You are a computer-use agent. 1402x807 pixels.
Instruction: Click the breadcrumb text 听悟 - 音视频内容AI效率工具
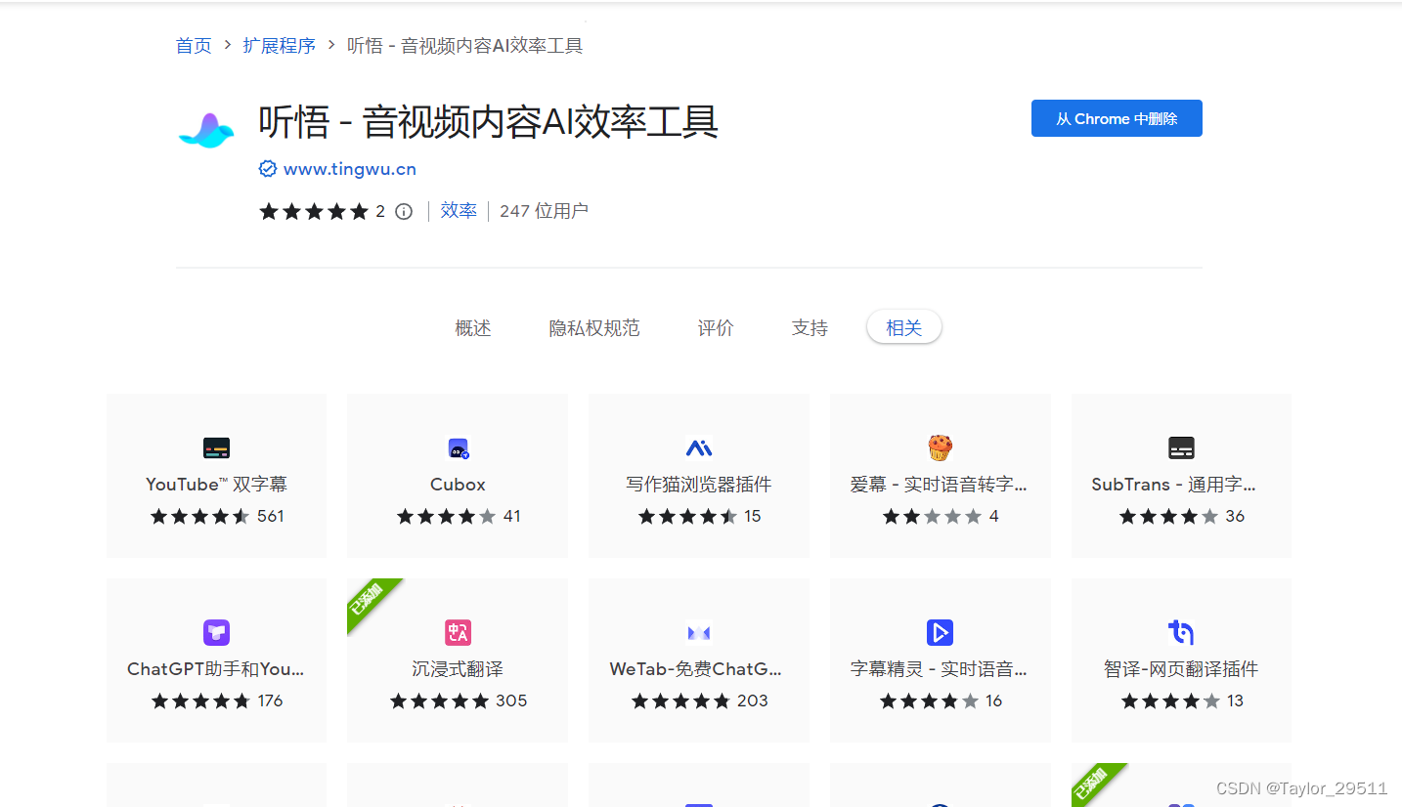(x=465, y=46)
